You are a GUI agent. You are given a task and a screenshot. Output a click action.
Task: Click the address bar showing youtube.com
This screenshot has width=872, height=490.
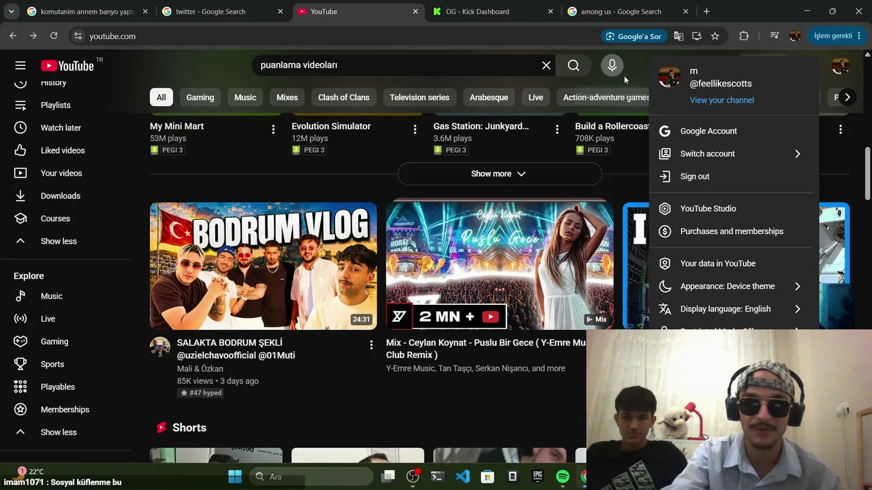(334, 36)
